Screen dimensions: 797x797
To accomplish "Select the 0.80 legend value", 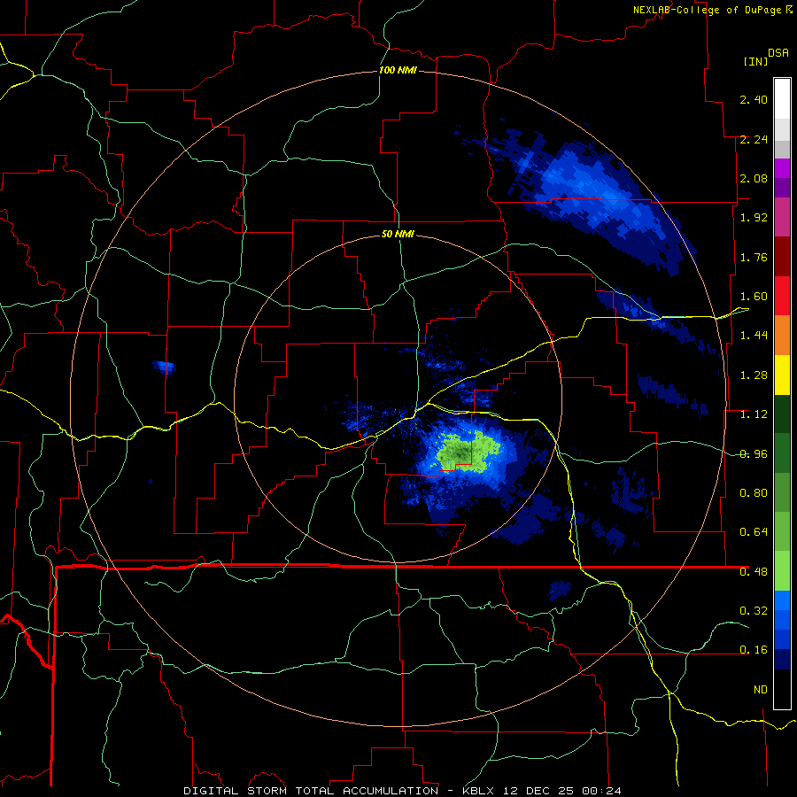I will 754,493.
